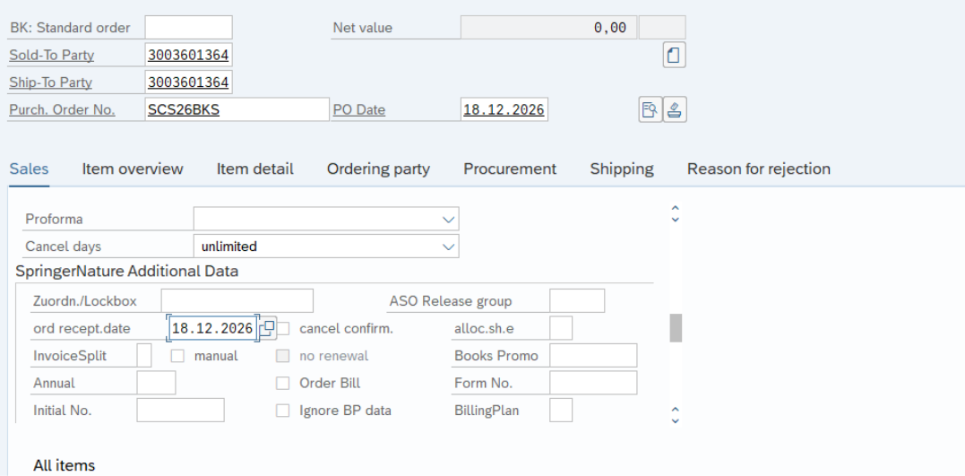Click the Form No. field

[x=593, y=383]
